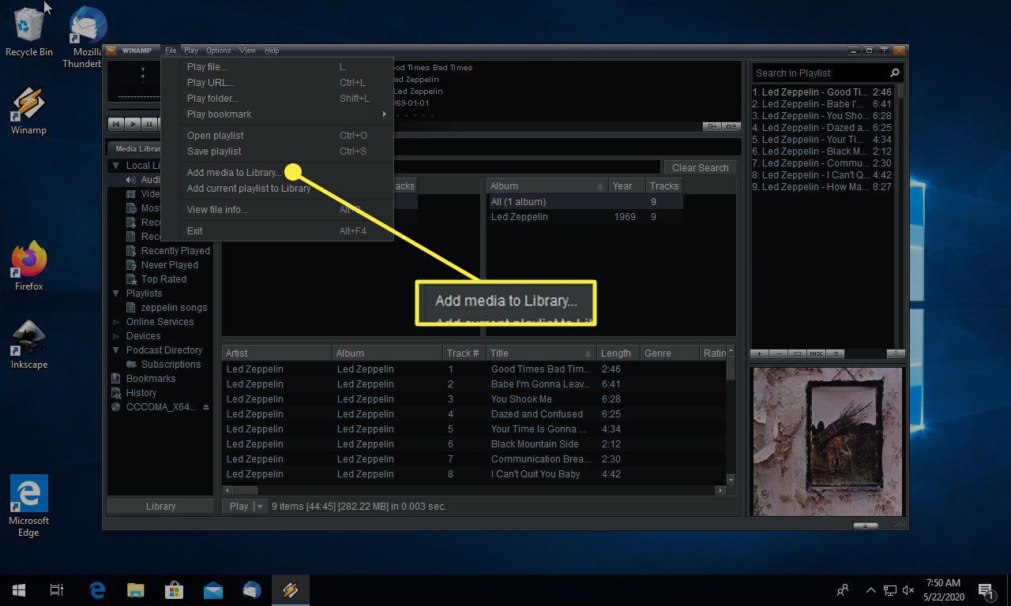Viewport: 1011px width, 606px height.
Task: Click the Length column header
Action: (618, 353)
